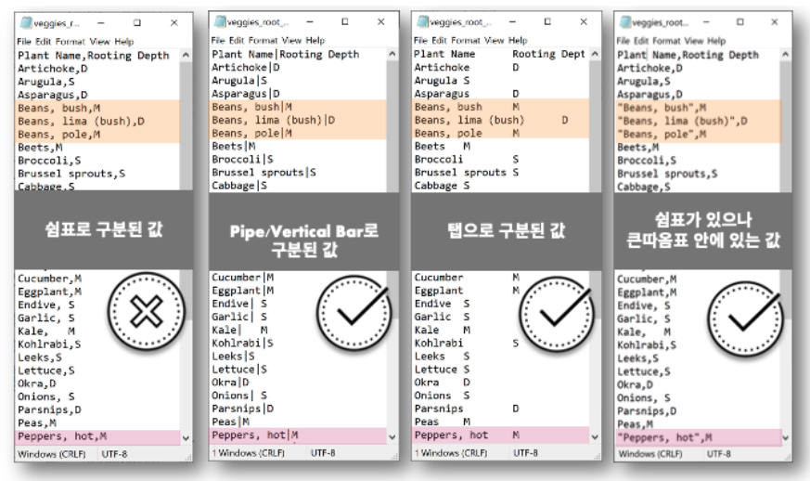Screen dimensions: 810x481
Task: Open Format menu in the quoted-comma window
Action: point(666,41)
